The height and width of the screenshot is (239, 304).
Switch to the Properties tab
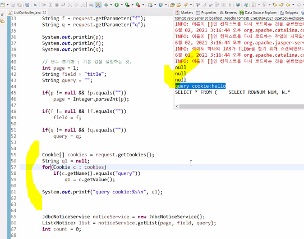click(x=206, y=12)
